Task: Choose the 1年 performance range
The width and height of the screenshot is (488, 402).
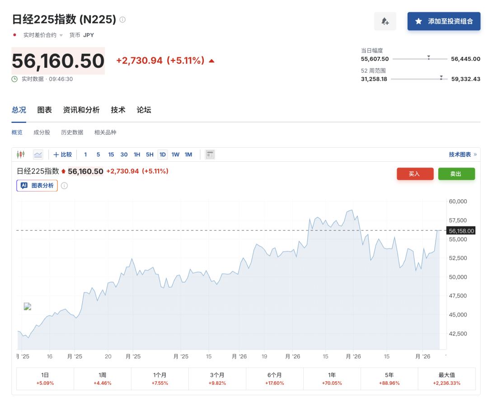Action: (332, 379)
